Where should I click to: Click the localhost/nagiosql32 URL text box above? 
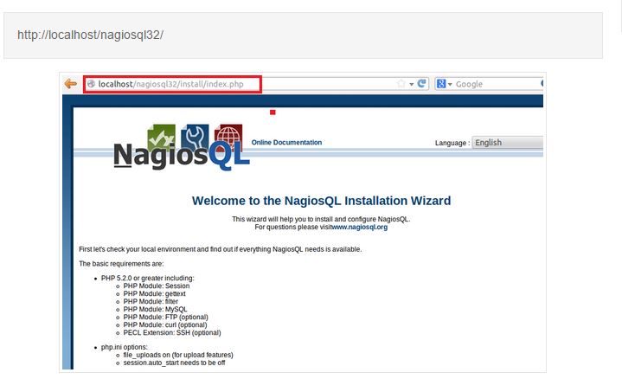tap(303, 35)
